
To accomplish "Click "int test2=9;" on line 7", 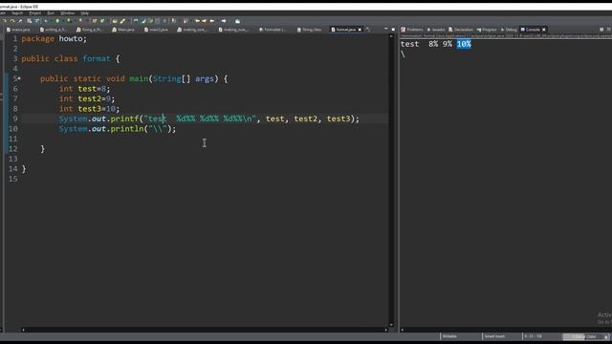I will click(87, 98).
